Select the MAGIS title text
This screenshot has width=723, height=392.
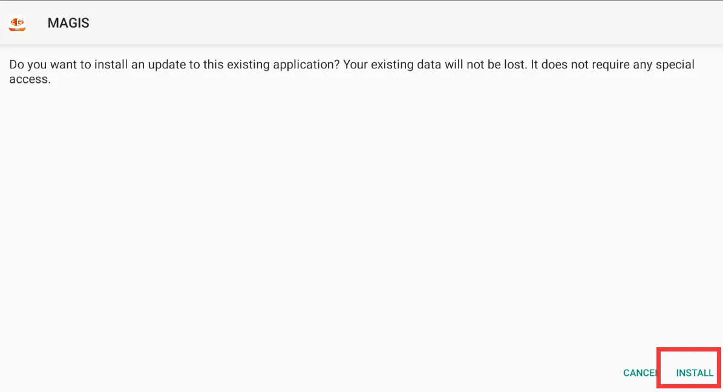[x=68, y=23]
